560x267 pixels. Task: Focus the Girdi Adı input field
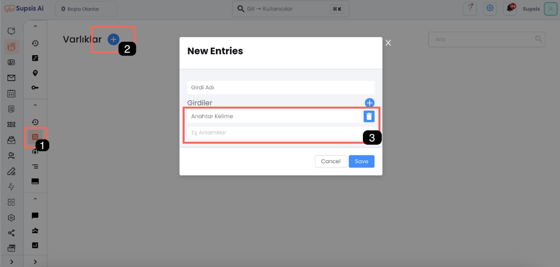[x=281, y=87]
